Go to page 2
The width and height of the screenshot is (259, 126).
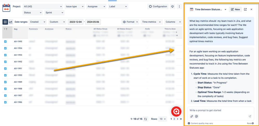point(174,119)
